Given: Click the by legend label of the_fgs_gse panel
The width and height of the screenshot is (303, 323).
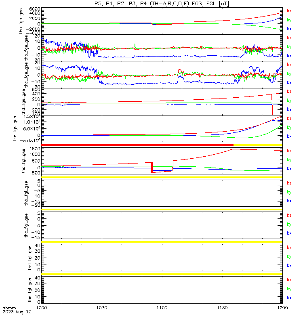Looking at the screenshot, I should pyautogui.click(x=289, y=128).
